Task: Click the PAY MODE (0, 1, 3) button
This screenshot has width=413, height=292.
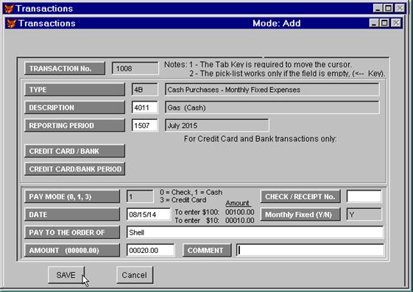Action: 72,197
